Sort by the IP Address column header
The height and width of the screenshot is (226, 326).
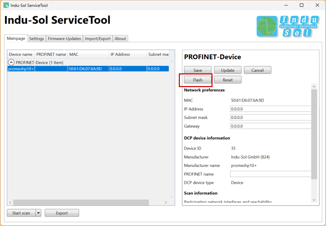pyautogui.click(x=128, y=54)
